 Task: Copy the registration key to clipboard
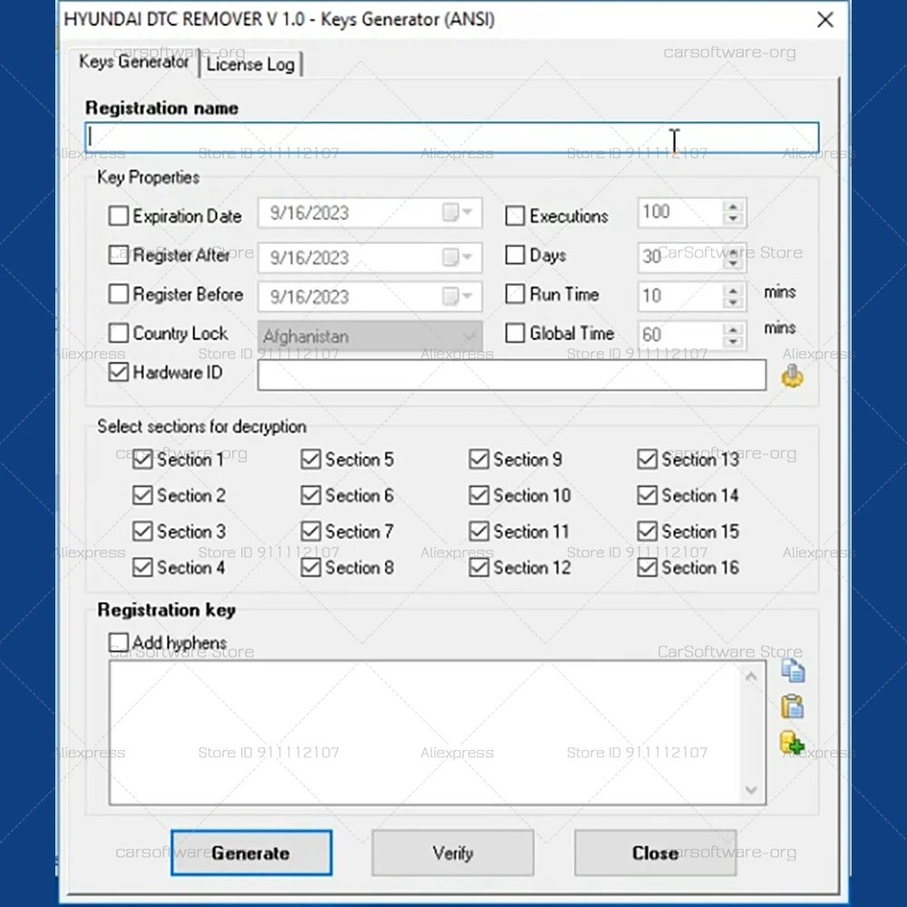point(793,671)
